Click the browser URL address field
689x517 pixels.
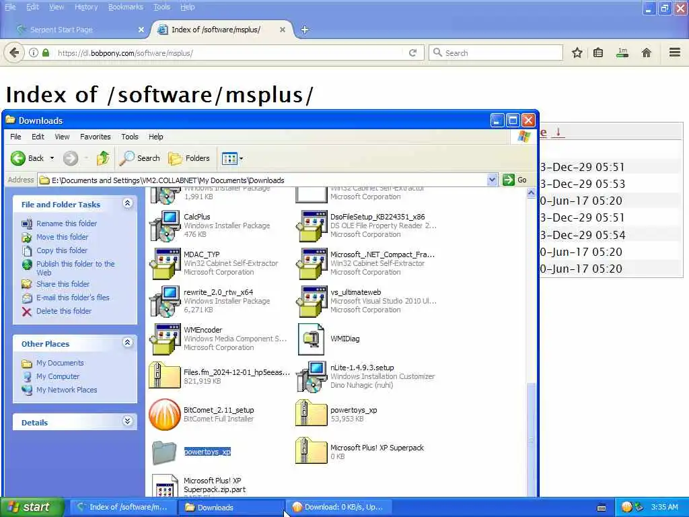tap(229, 53)
